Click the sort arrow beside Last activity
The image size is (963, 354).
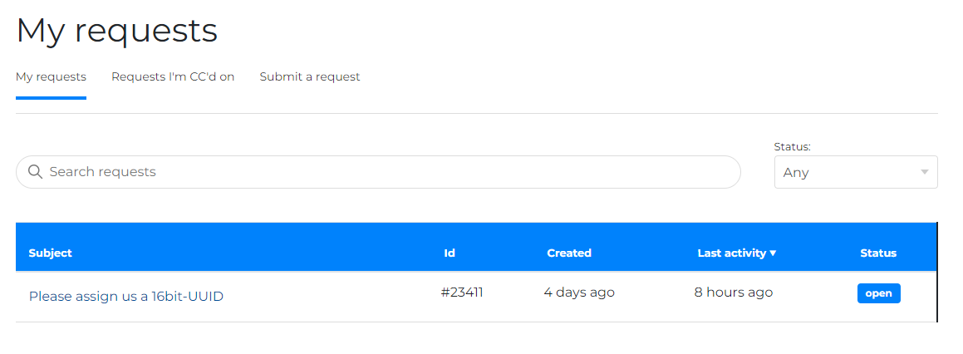click(x=773, y=253)
